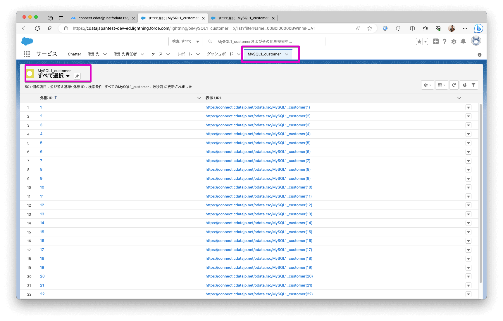Open browser extensions puzzle icon

(398, 28)
